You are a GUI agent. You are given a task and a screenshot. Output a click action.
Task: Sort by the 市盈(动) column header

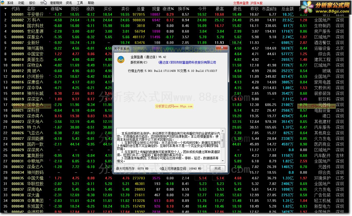pyautogui.click(x=269, y=9)
